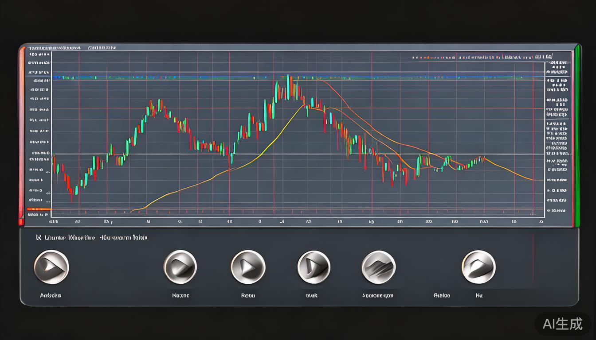Click the Adsolua text label
The width and height of the screenshot is (596, 340).
51,295
